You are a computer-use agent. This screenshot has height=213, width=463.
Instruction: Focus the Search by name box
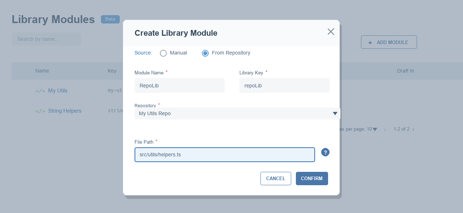click(46, 39)
